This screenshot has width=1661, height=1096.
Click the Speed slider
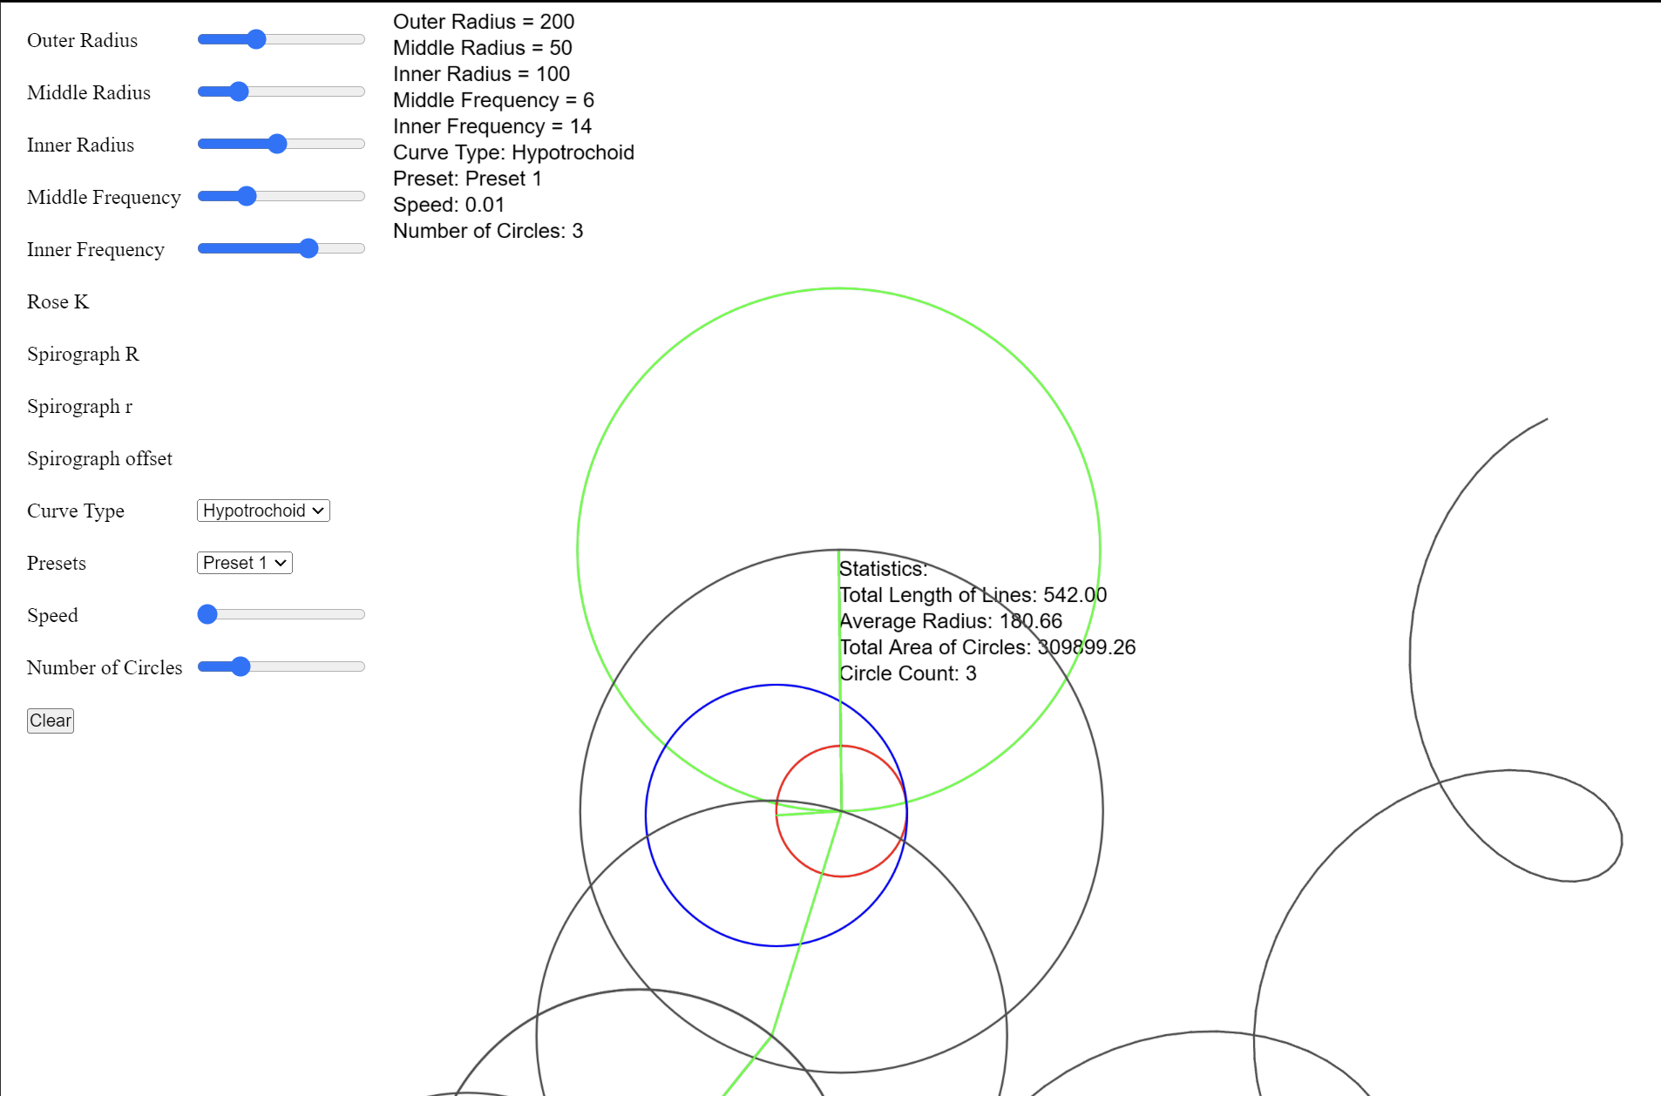click(281, 614)
